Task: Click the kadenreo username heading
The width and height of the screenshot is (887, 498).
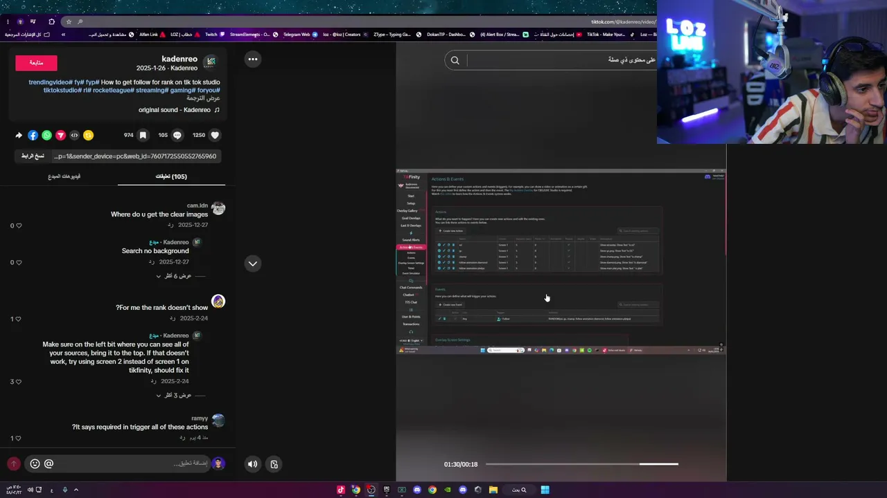Action: (179, 59)
